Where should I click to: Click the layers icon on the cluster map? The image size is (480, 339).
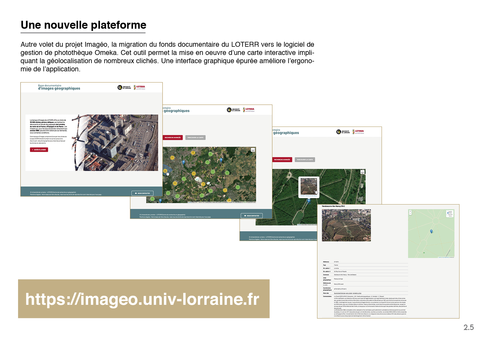(253, 150)
